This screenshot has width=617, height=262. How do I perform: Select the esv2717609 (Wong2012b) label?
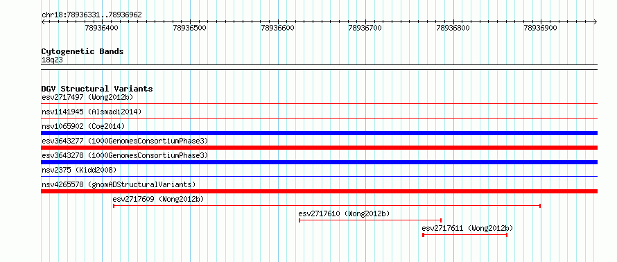[x=158, y=199]
